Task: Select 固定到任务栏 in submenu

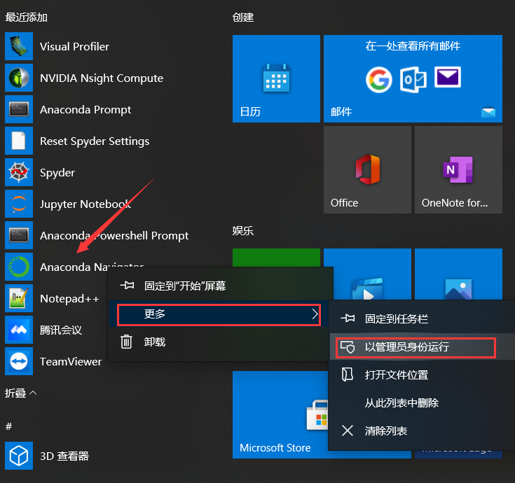Action: tap(422, 318)
